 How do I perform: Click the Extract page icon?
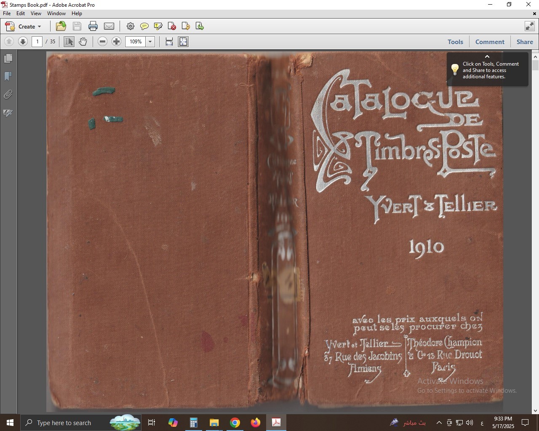point(186,26)
